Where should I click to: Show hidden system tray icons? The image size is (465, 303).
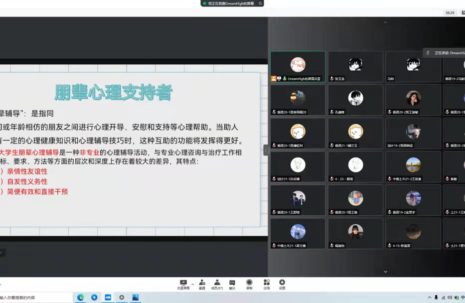click(430, 298)
